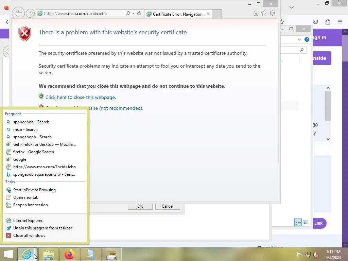Expand Firefox list all tabs chevron
The image size is (348, 261).
click(292, 7)
